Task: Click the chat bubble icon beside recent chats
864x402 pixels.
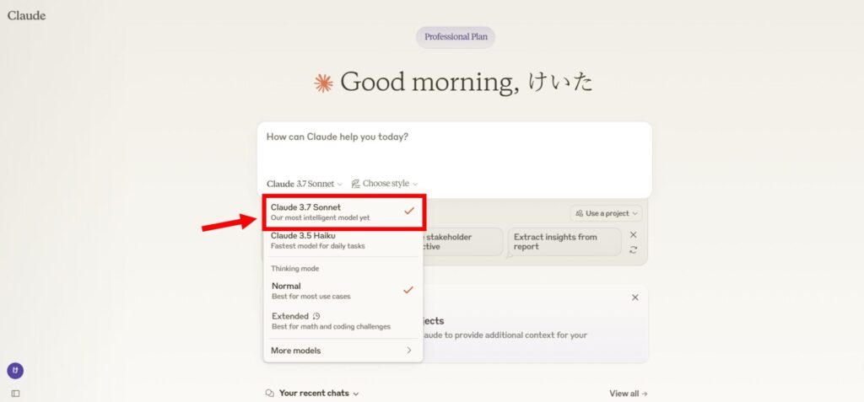Action: 270,394
